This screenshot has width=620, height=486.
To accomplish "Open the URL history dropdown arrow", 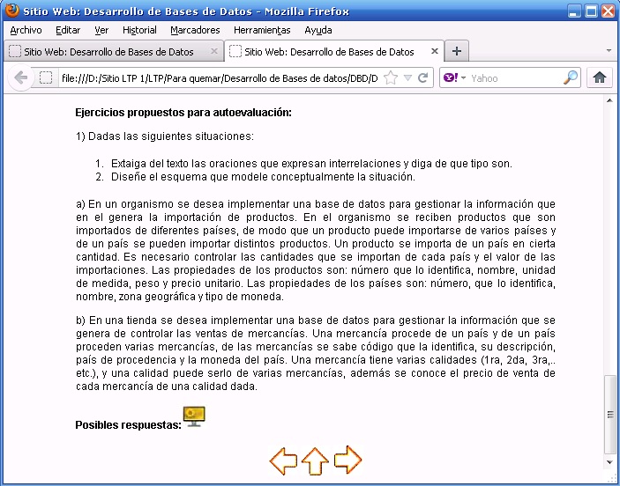I will 407,77.
